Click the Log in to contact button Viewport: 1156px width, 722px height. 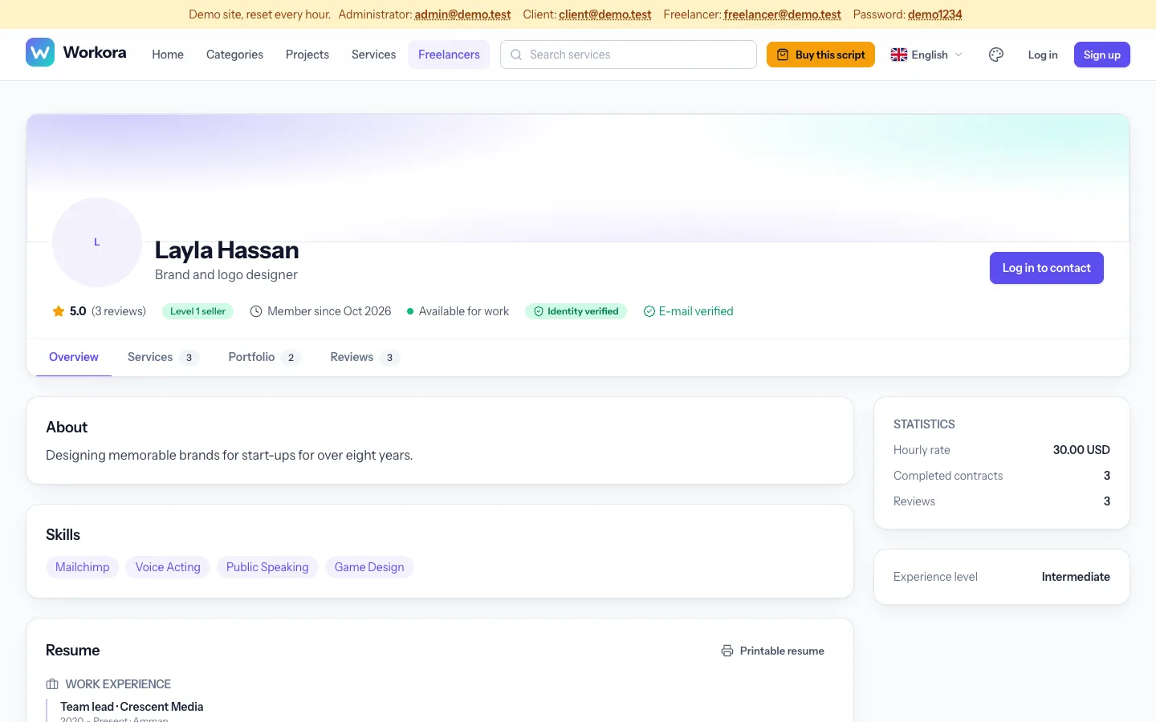(1047, 268)
